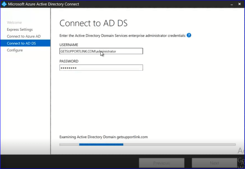Minimize the Azure AD Connect window
The width and height of the screenshot is (245, 169).
[x=232, y=4]
